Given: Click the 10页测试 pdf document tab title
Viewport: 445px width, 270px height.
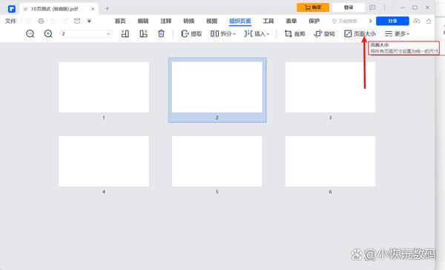Looking at the screenshot, I should pyautogui.click(x=54, y=9).
